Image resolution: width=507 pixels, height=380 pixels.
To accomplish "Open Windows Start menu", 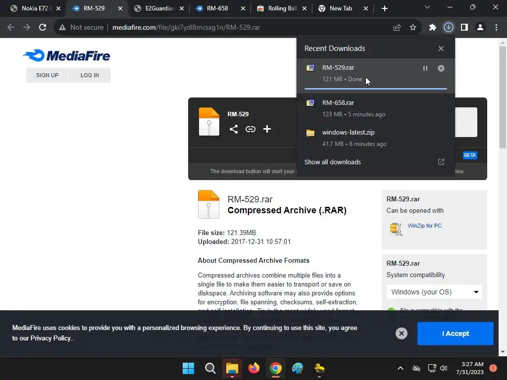I will 188,368.
